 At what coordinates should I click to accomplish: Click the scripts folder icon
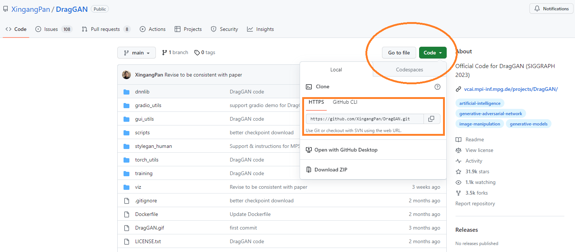[x=126, y=132]
